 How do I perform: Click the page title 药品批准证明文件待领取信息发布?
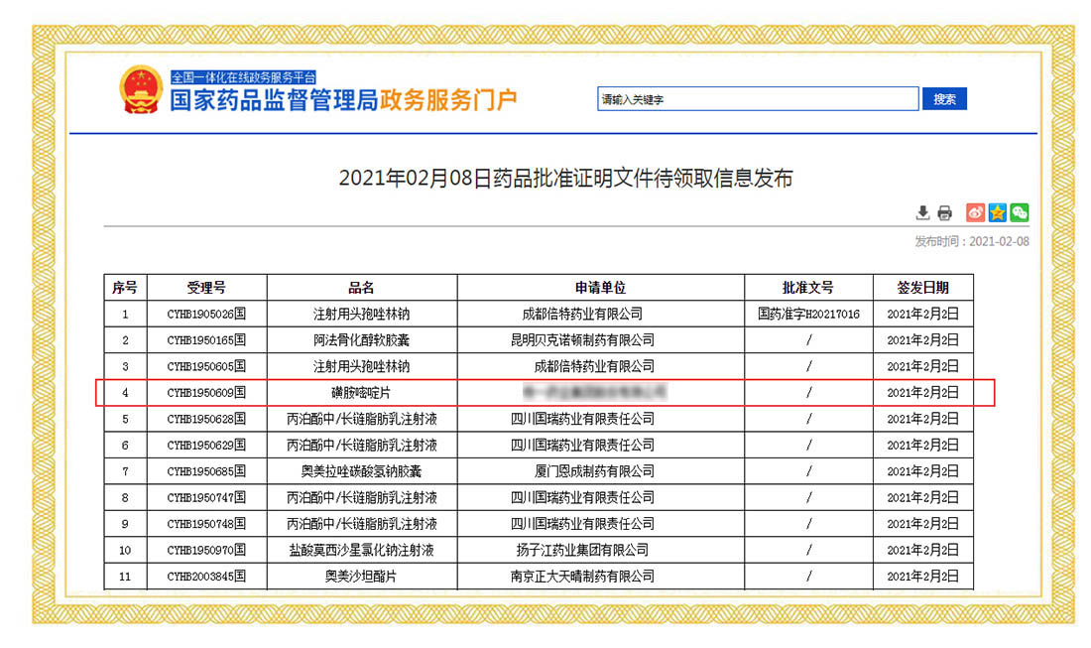pos(565,179)
